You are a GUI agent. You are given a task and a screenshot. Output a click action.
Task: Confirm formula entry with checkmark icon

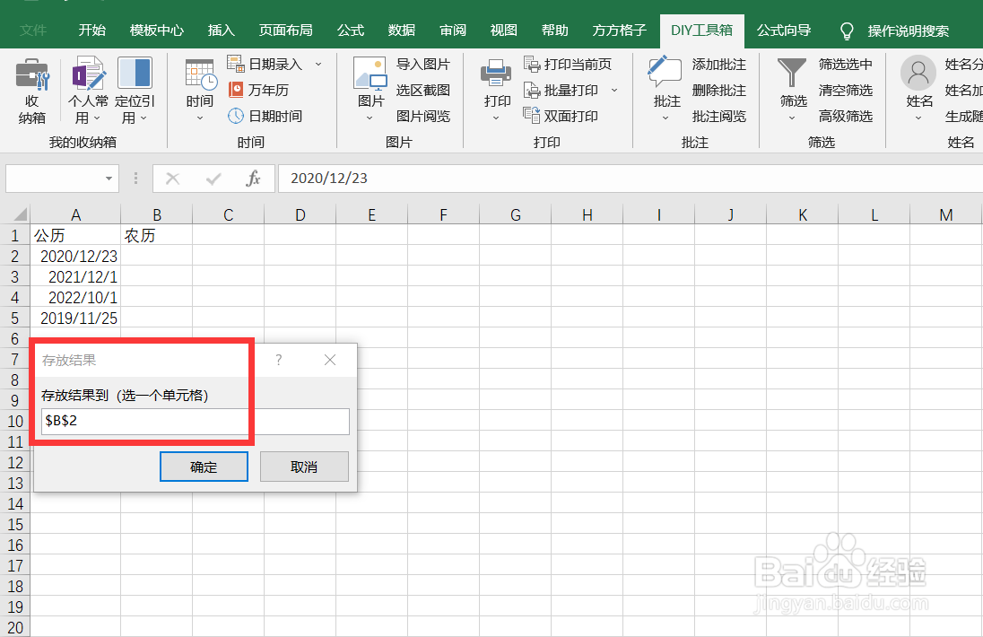[213, 179]
